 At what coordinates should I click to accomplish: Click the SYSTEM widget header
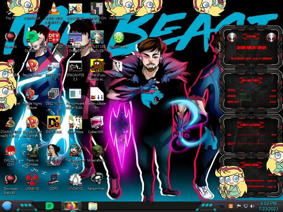coord(251,80)
